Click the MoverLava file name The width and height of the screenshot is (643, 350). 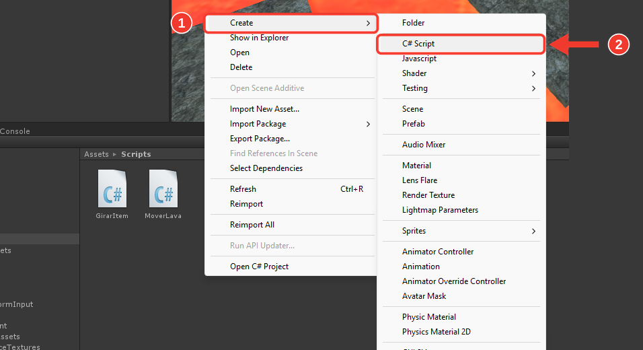(163, 216)
